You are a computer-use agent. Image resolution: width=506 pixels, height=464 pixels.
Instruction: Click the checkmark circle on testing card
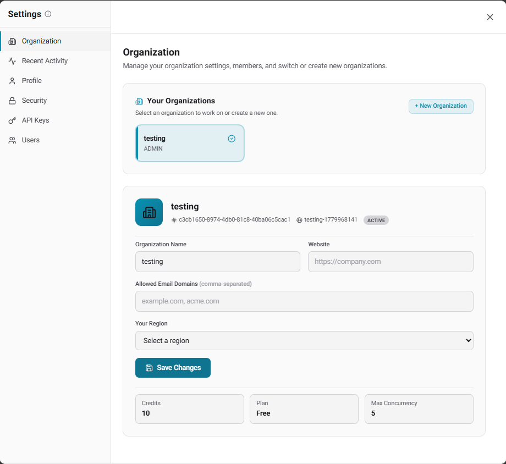click(232, 139)
